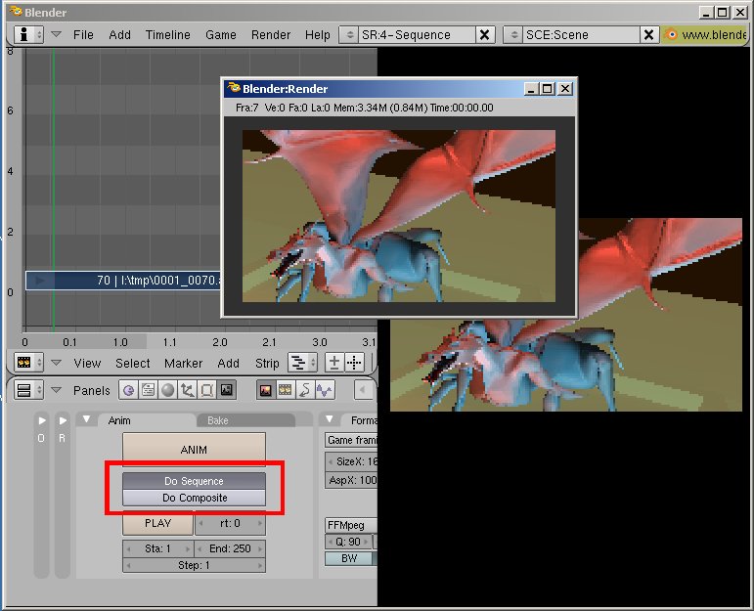This screenshot has height=611, width=754.
Task: Hide pulldown menus in sequencer header
Action: coord(57,363)
